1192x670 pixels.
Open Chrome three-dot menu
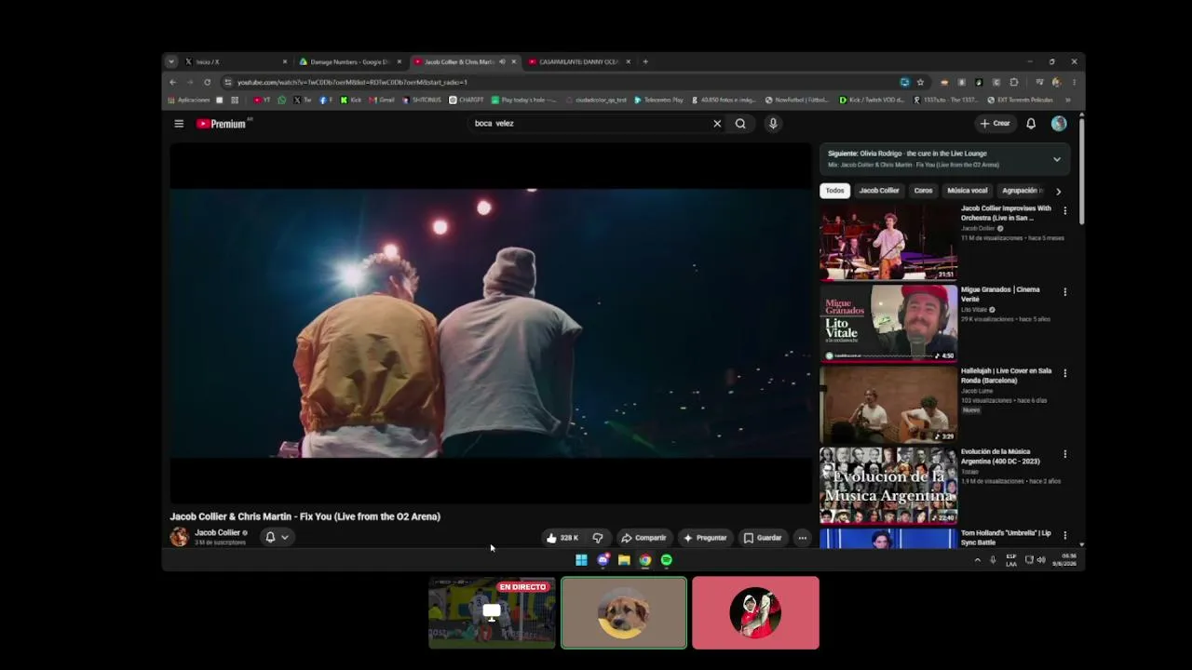pos(1074,82)
